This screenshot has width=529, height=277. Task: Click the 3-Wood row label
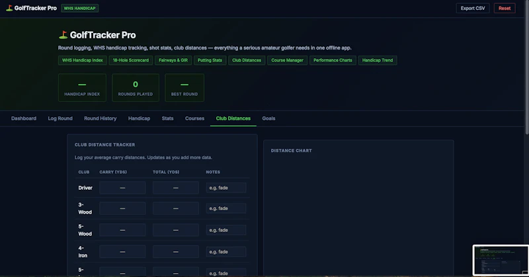click(85, 208)
